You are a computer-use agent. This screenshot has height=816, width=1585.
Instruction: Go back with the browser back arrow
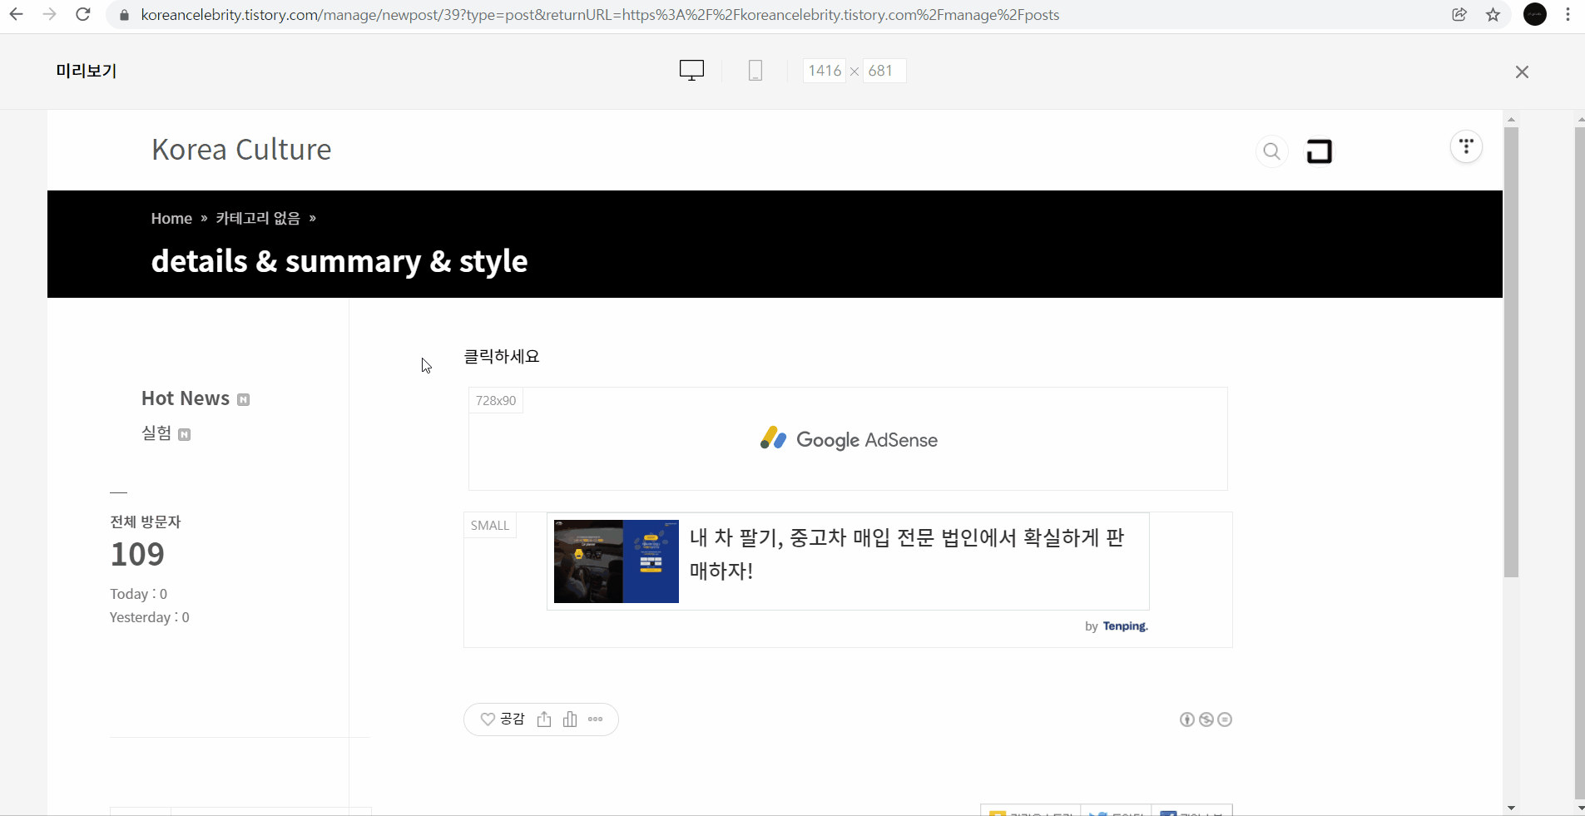[16, 14]
